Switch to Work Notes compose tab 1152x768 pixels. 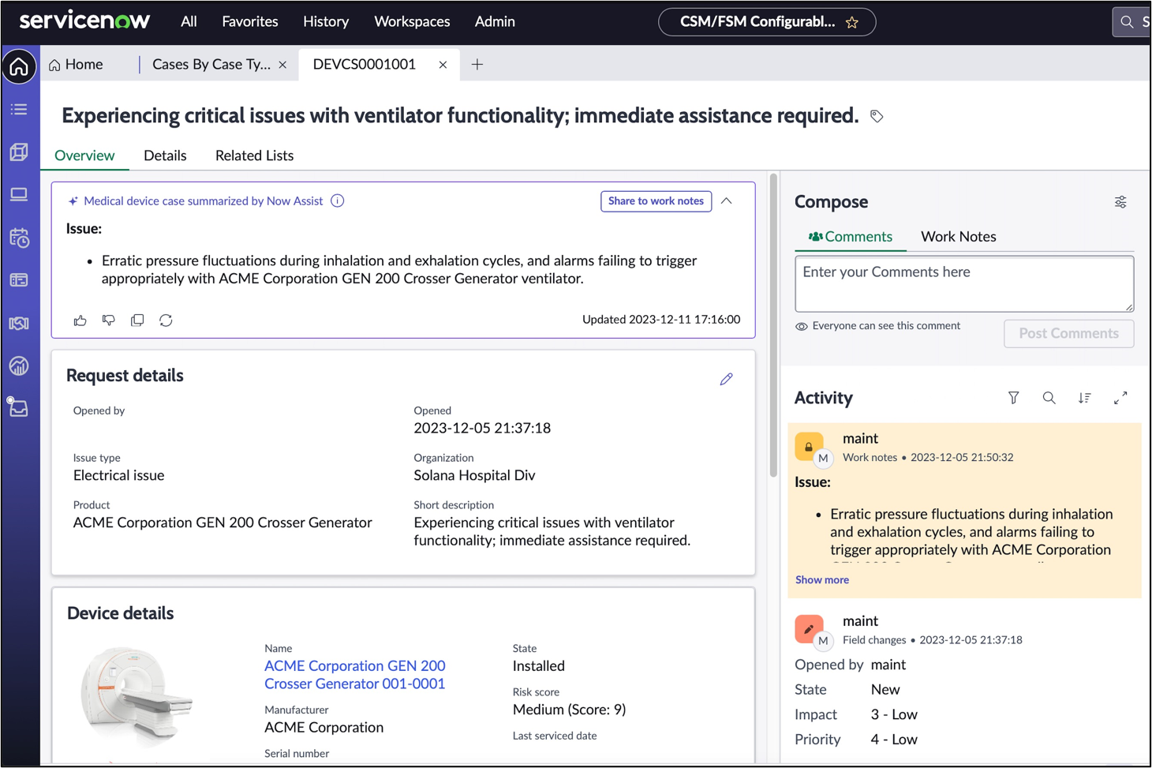(959, 237)
